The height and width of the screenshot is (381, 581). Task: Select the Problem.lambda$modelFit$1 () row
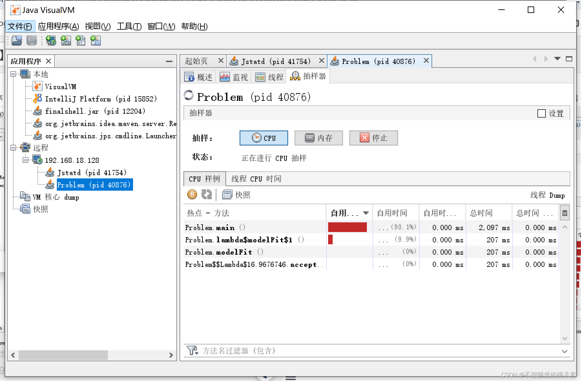coord(371,240)
